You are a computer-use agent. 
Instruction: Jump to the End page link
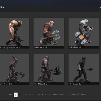(61, 95)
